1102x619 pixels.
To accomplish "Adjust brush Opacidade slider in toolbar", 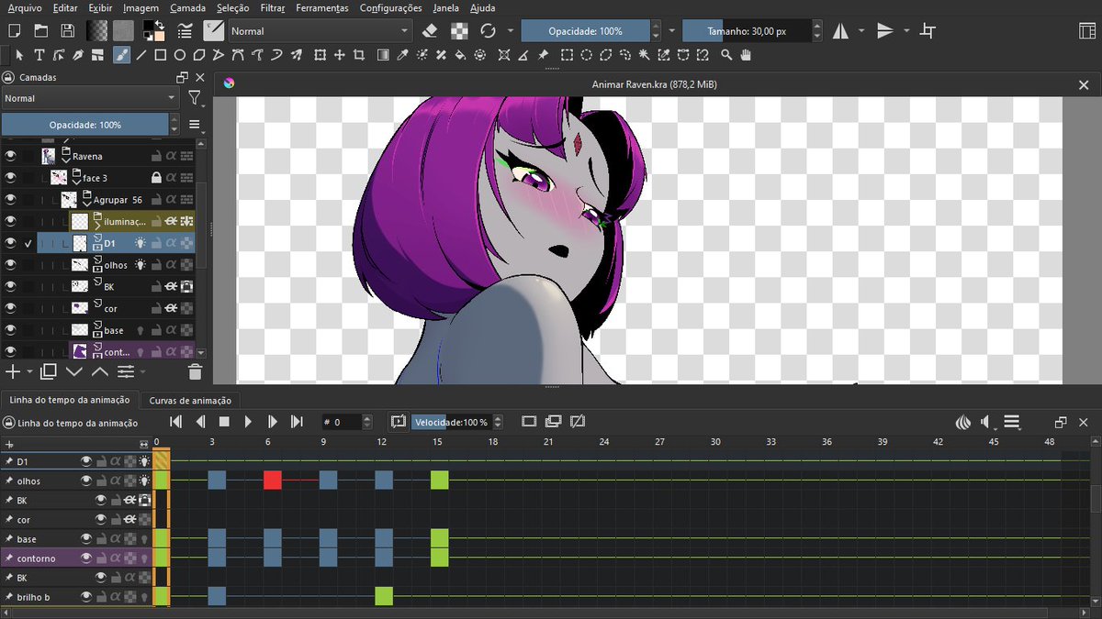I will tap(585, 30).
